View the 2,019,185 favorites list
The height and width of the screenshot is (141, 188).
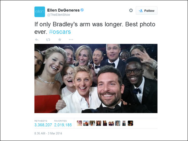[x=63, y=123]
